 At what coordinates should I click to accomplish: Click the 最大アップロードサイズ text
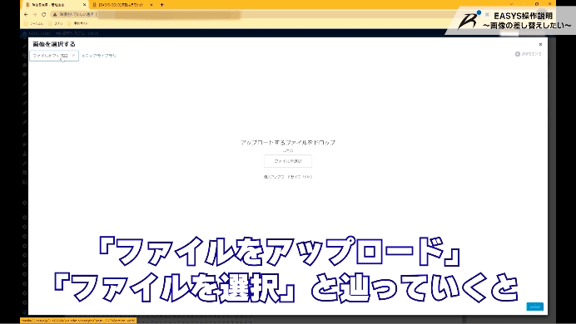tap(288, 177)
